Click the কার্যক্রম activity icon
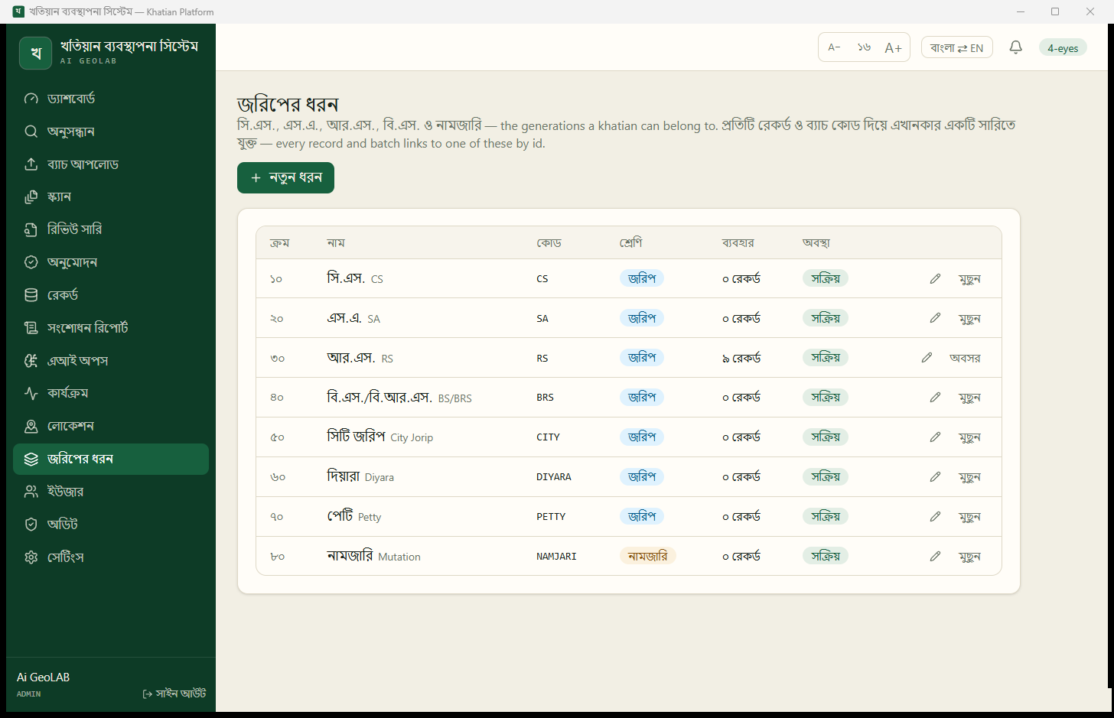The width and height of the screenshot is (1114, 718). [31, 393]
